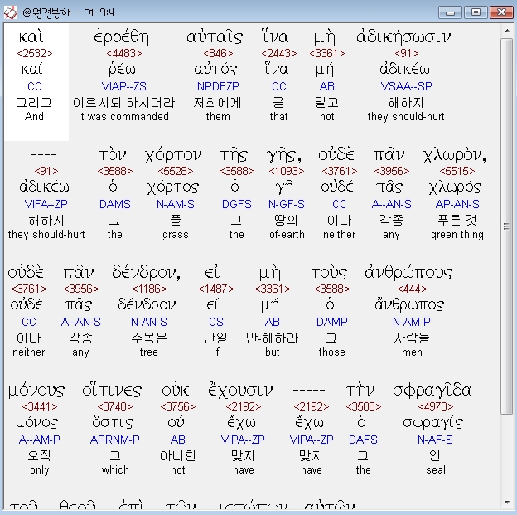Open Strong's number <1487>

tap(216, 289)
